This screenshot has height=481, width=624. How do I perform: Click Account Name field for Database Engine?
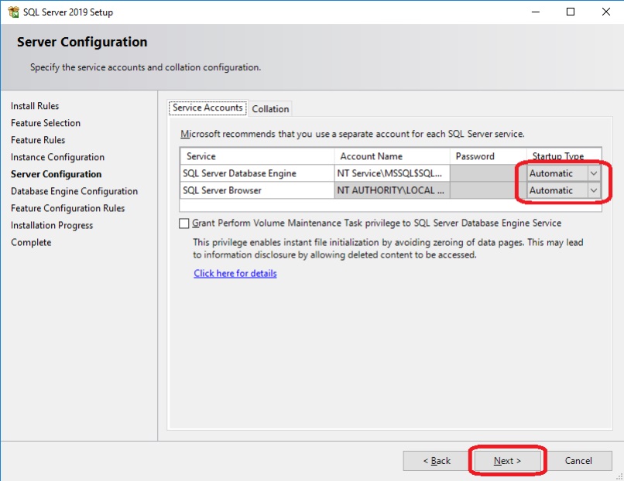click(x=392, y=173)
